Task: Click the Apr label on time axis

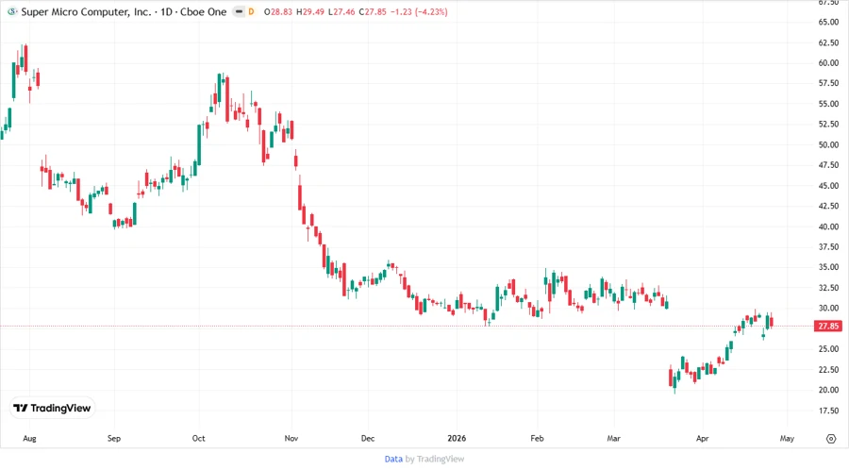Action: click(x=702, y=438)
